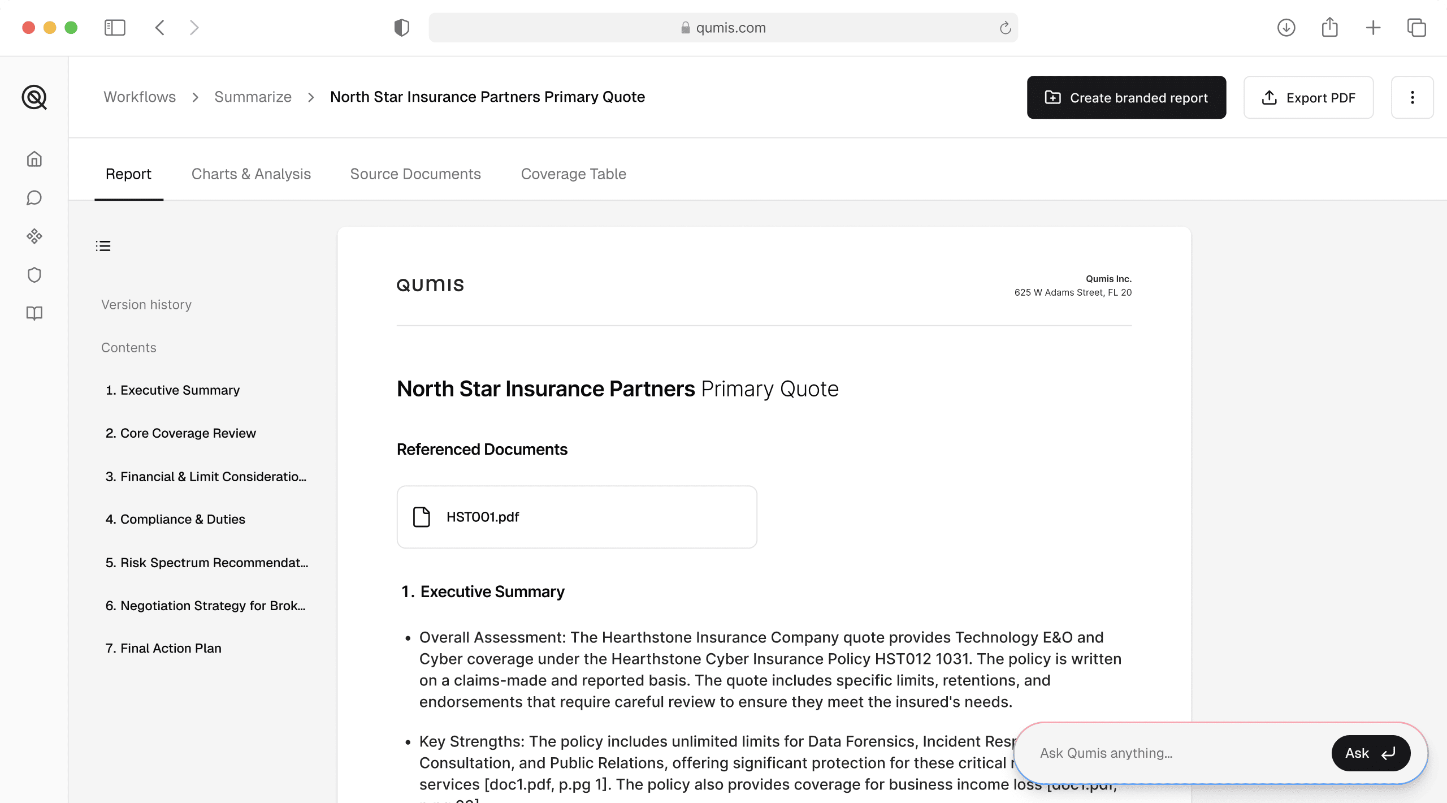Image resolution: width=1447 pixels, height=803 pixels.
Task: Open Version history in the left panel
Action: [146, 304]
